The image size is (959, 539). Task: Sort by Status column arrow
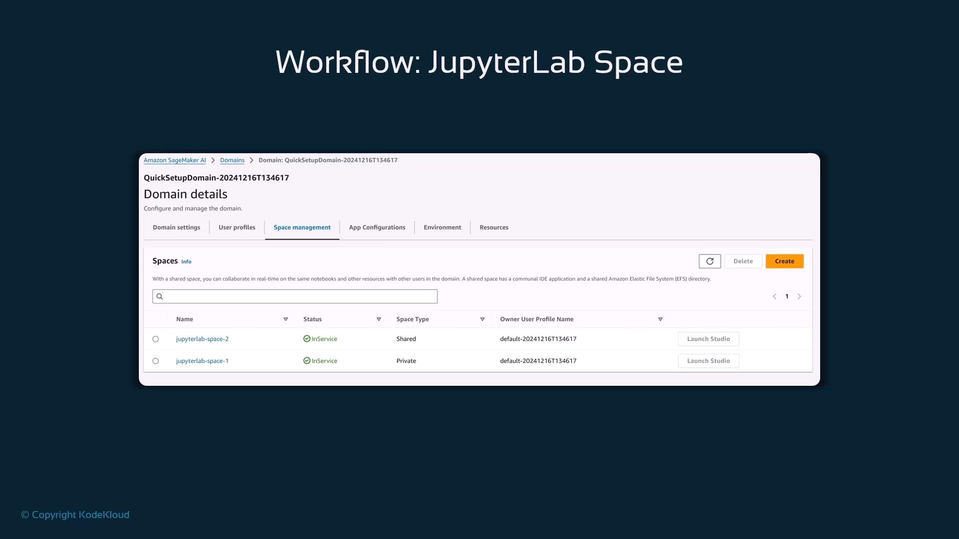[x=379, y=319]
